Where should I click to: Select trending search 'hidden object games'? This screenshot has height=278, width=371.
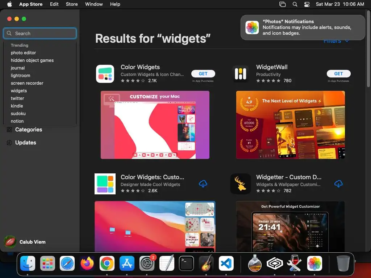tap(32, 60)
